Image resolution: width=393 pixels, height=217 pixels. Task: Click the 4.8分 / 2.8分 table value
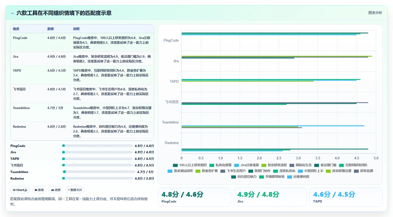pyautogui.click(x=56, y=127)
